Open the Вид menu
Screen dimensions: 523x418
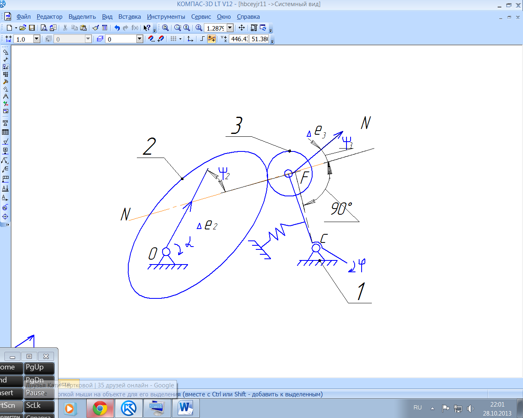(107, 17)
